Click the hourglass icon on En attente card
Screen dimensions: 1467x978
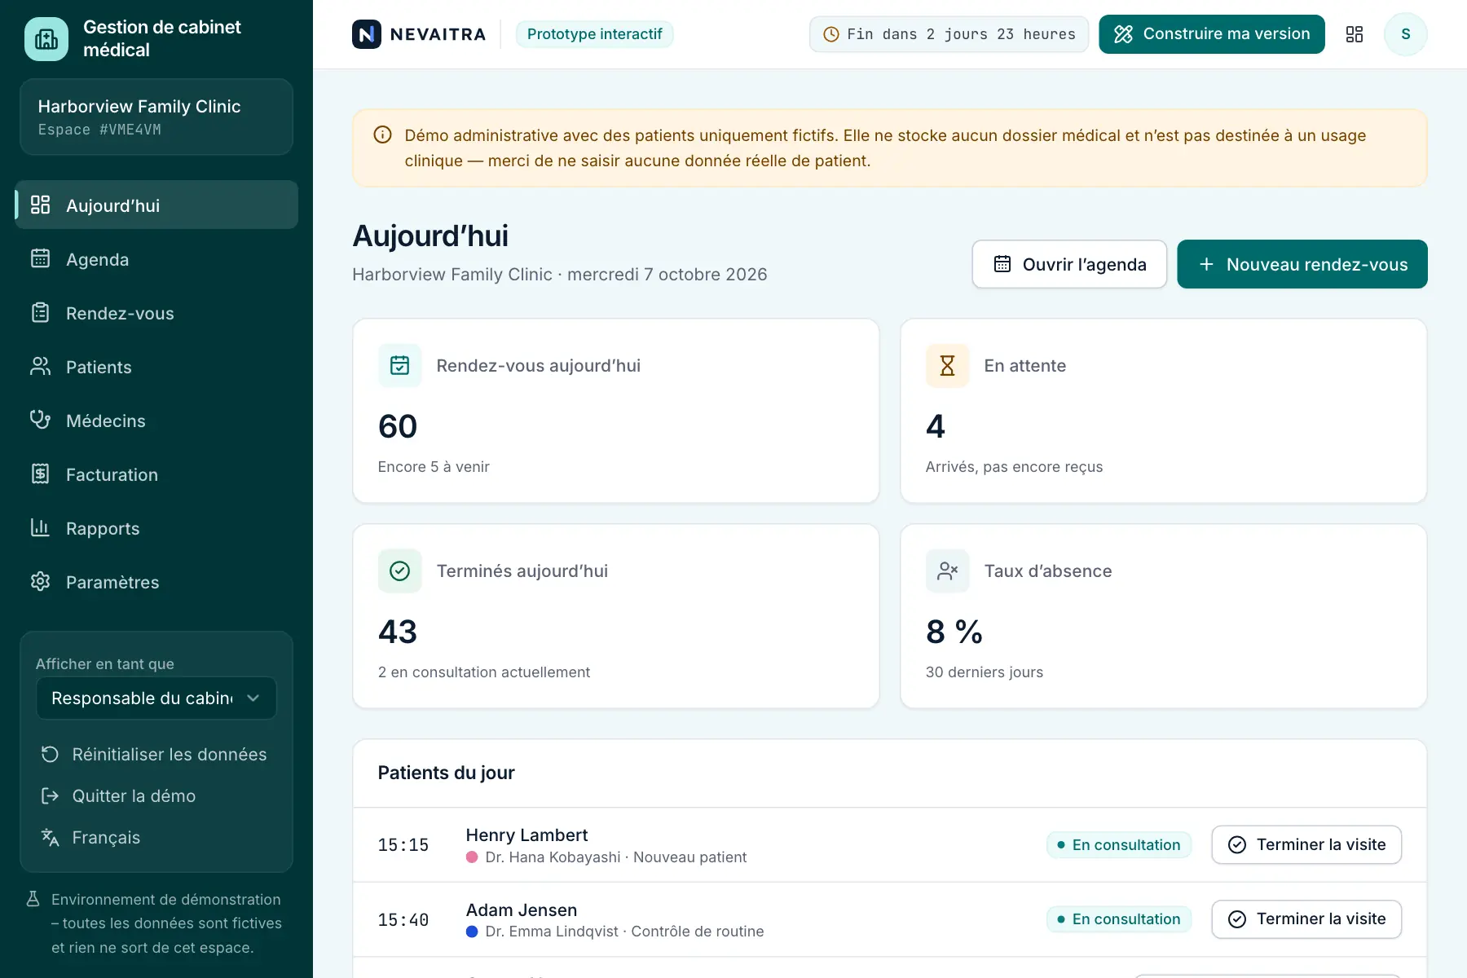point(947,366)
